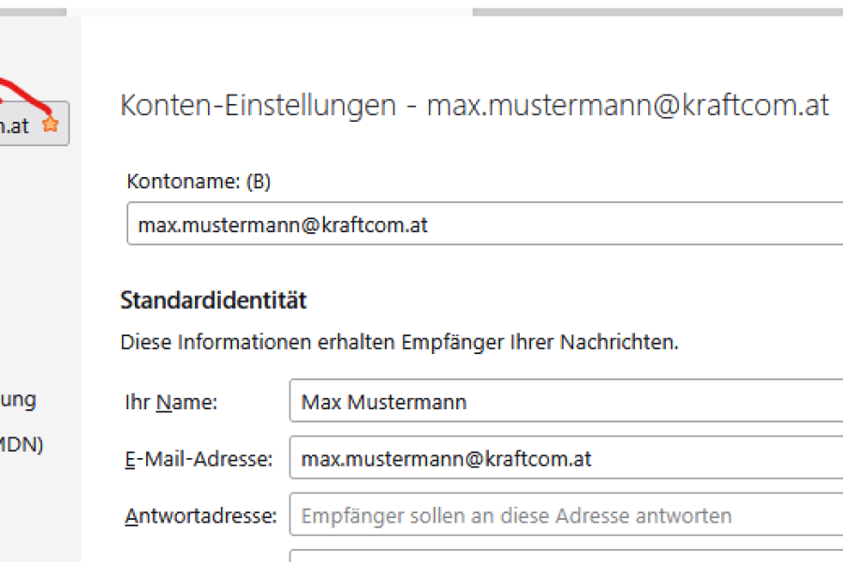Screen dimensions: 843x562
Task: Click the "Standardidentität" section heading
Action: (x=214, y=301)
